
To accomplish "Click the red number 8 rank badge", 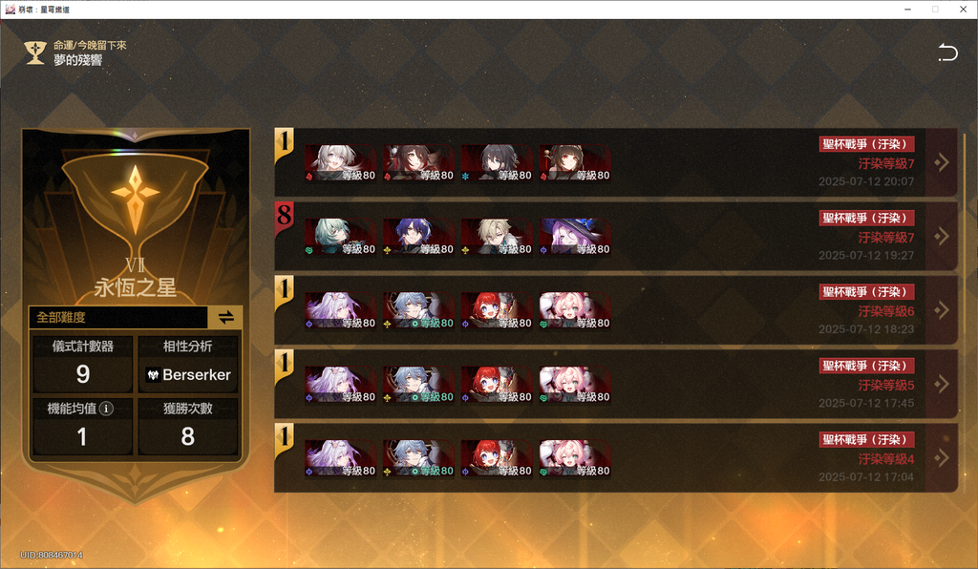I will (284, 217).
